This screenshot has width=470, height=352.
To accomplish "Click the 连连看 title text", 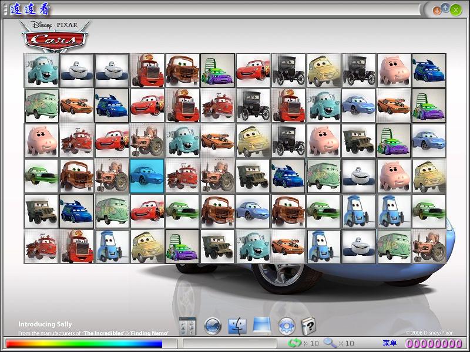I will (x=30, y=9).
